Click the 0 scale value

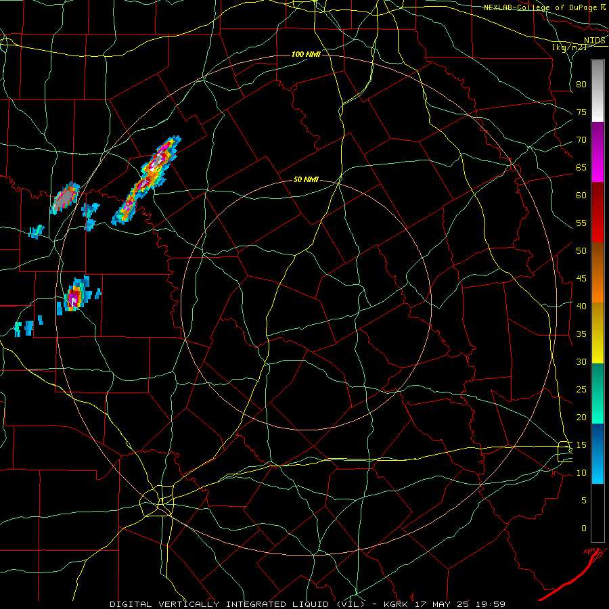(x=584, y=528)
